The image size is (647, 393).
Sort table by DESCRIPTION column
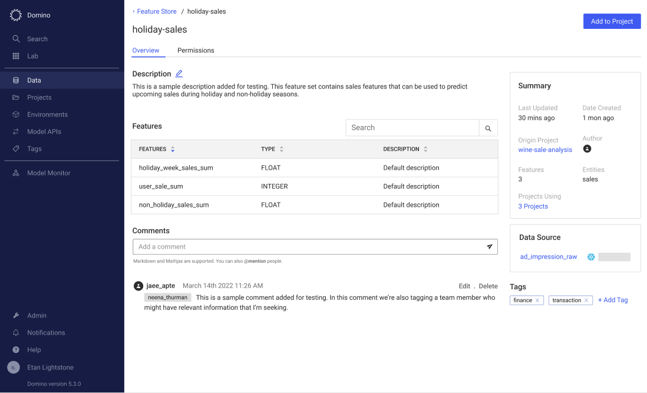[425, 150]
